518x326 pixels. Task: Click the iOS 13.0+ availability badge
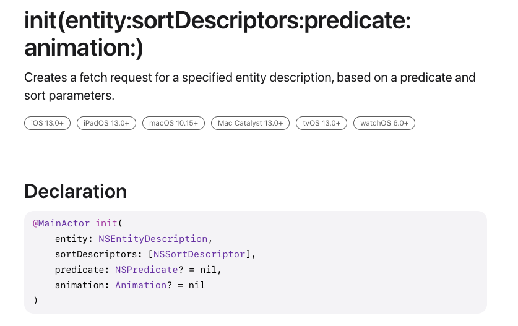[47, 123]
